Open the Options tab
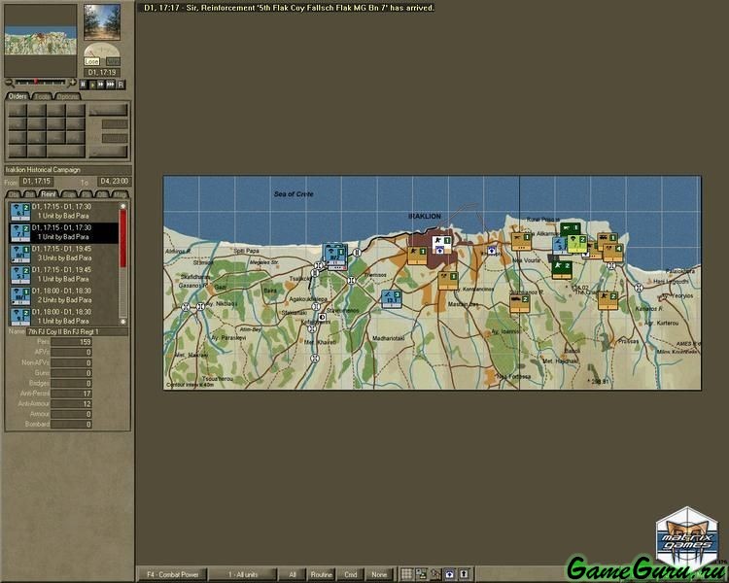 point(68,96)
